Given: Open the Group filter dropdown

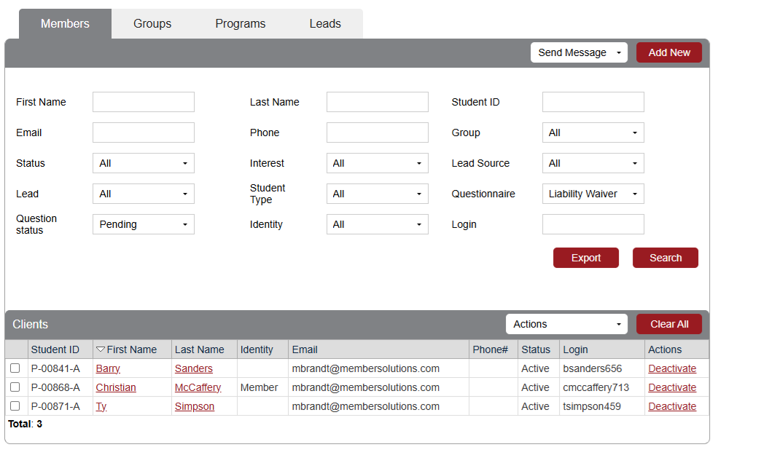Looking at the screenshot, I should (593, 132).
